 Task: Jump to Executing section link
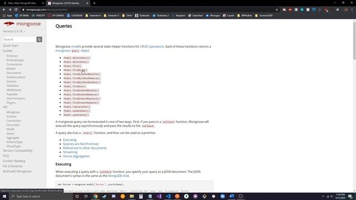[70, 140]
